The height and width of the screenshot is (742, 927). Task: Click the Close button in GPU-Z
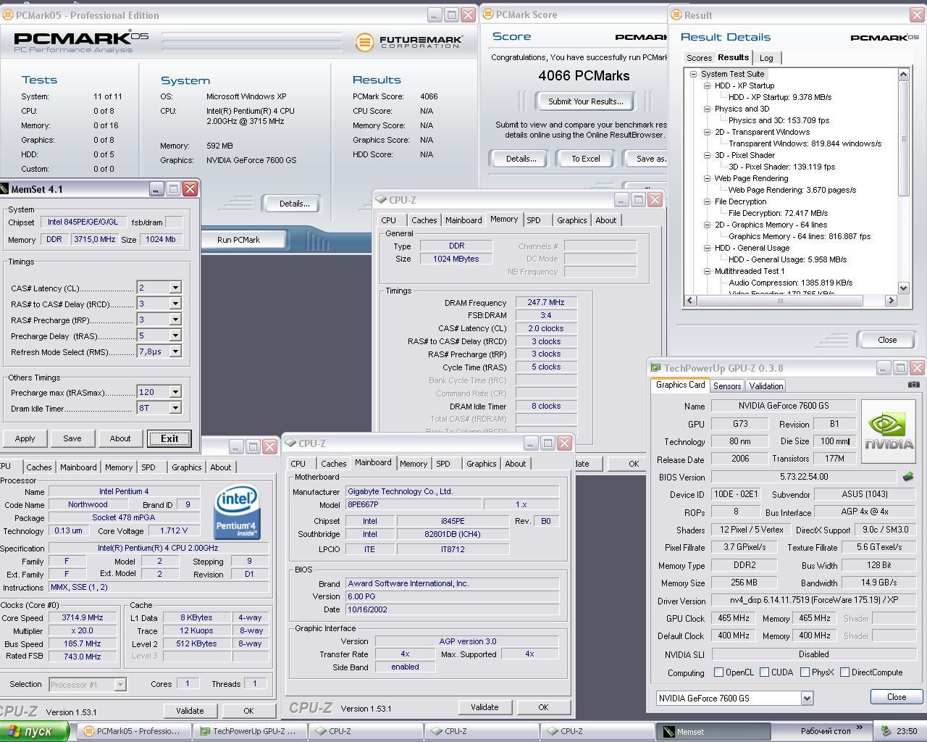click(897, 697)
